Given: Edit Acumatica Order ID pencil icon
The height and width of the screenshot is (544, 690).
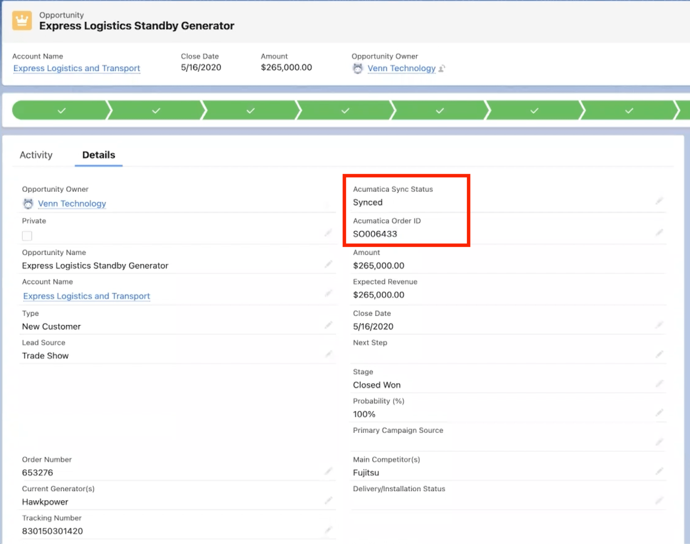Looking at the screenshot, I should (659, 232).
